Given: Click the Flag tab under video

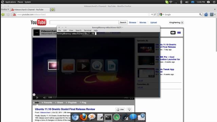Looking at the screenshot, I should (x=83, y=103).
